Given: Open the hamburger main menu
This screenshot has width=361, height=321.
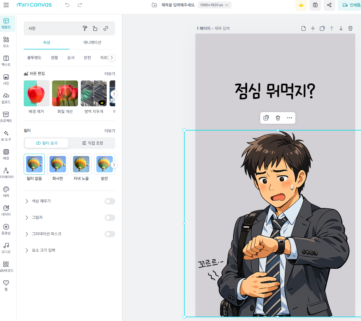Looking at the screenshot, I should [x=6, y=5].
